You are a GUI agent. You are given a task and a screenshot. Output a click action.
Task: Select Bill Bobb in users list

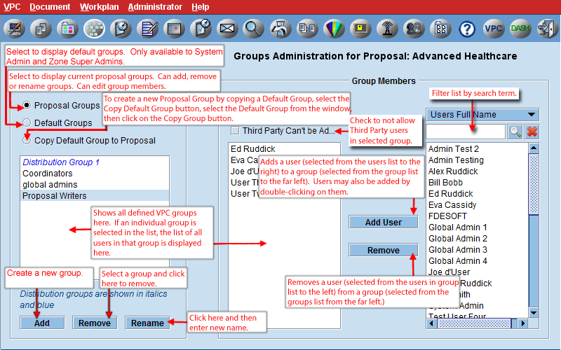click(478, 183)
